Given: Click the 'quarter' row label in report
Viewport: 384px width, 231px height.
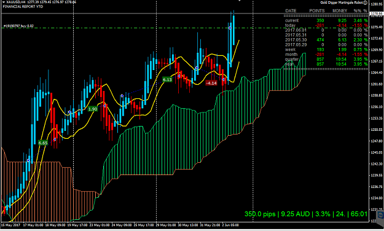Looking at the screenshot, I should point(292,59).
